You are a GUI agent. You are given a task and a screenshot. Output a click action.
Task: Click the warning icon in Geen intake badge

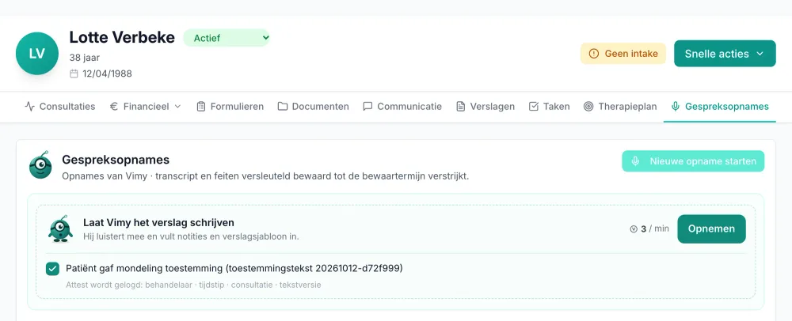[x=594, y=54]
